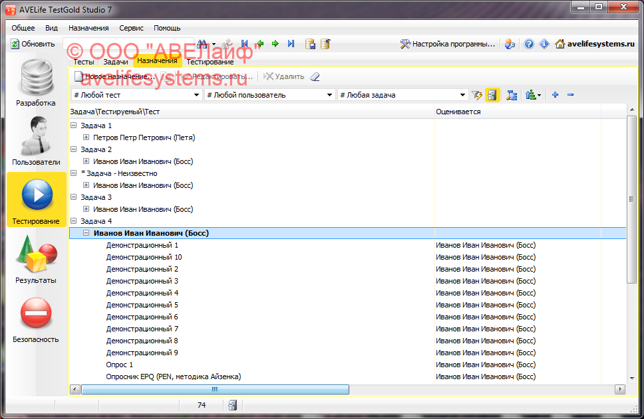Switch to the Тестирование tab
644x419 pixels.
pyautogui.click(x=210, y=62)
